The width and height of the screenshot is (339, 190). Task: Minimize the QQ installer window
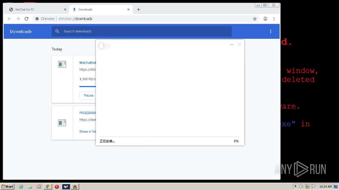232,45
